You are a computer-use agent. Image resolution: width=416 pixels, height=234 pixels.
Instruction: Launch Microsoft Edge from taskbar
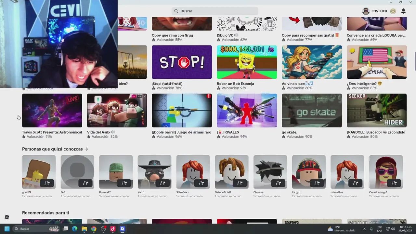click(x=75, y=229)
